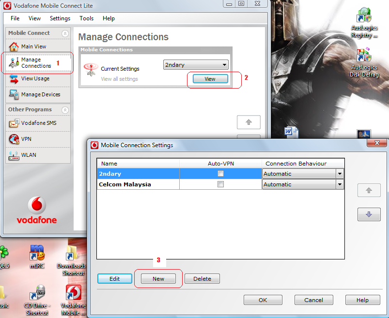
Task: Click New to create a connection
Action: tap(158, 279)
